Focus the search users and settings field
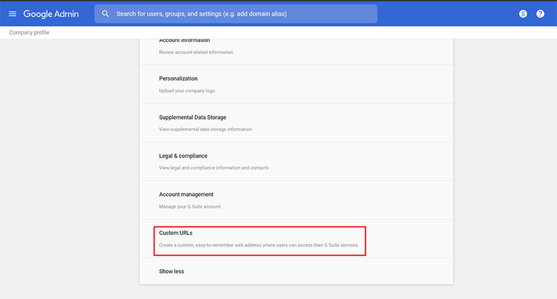This screenshot has width=557, height=299. tap(236, 14)
